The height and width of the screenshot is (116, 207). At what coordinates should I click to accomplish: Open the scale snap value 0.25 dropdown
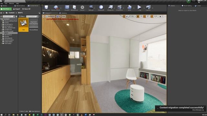pyautogui.click(x=156, y=16)
